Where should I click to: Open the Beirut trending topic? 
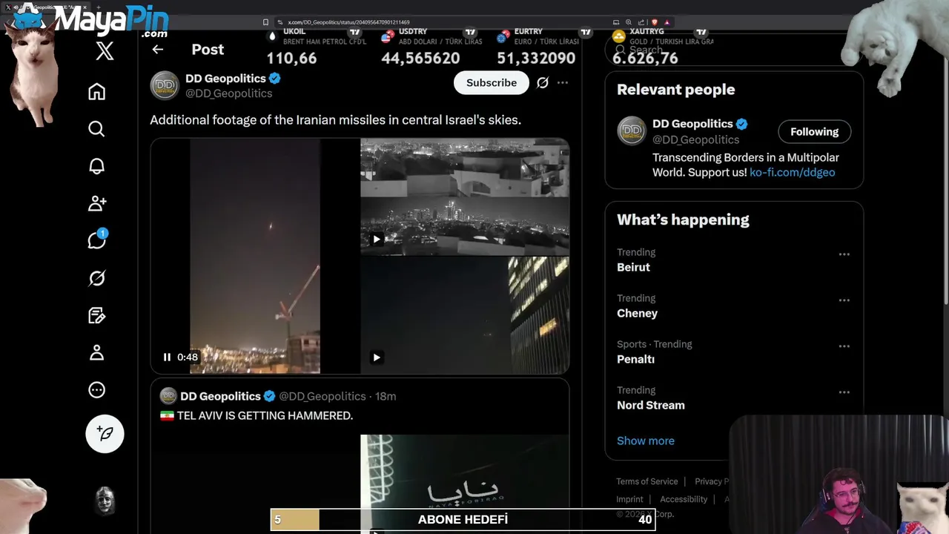tap(633, 267)
